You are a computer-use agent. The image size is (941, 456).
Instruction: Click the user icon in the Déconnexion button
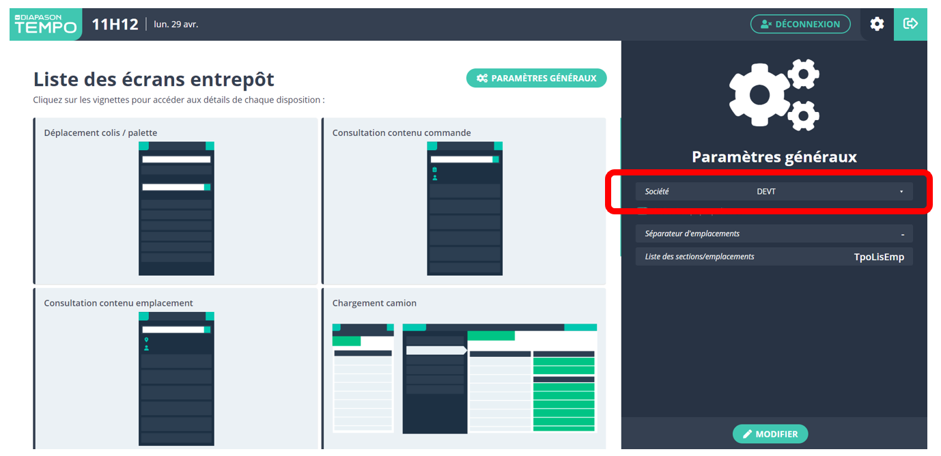766,24
